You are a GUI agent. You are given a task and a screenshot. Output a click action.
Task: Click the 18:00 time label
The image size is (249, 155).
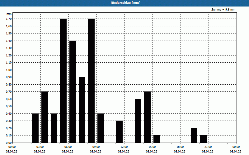click(x=180, y=147)
